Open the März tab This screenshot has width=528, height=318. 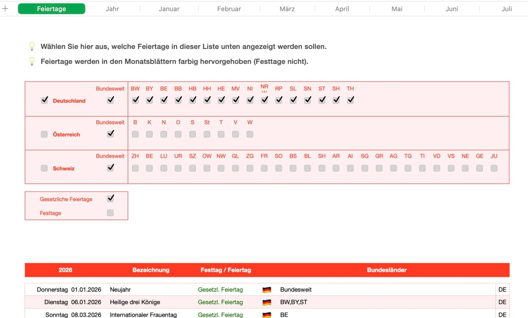[x=287, y=8]
